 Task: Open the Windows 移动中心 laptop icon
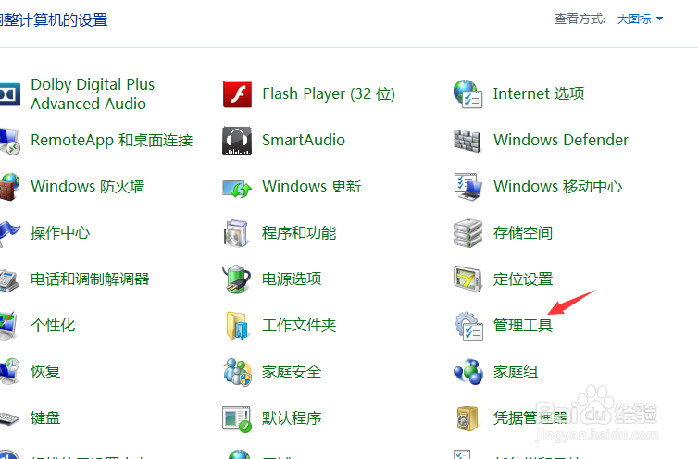(468, 187)
